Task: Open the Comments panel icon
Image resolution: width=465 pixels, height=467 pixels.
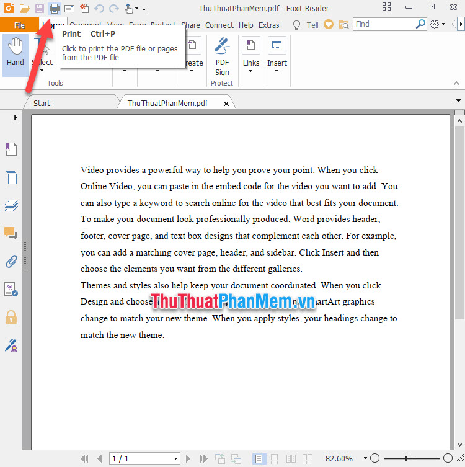Action: coord(11,233)
